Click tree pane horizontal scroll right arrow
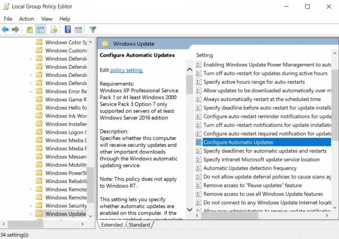The width and height of the screenshot is (339, 239). click(82, 224)
